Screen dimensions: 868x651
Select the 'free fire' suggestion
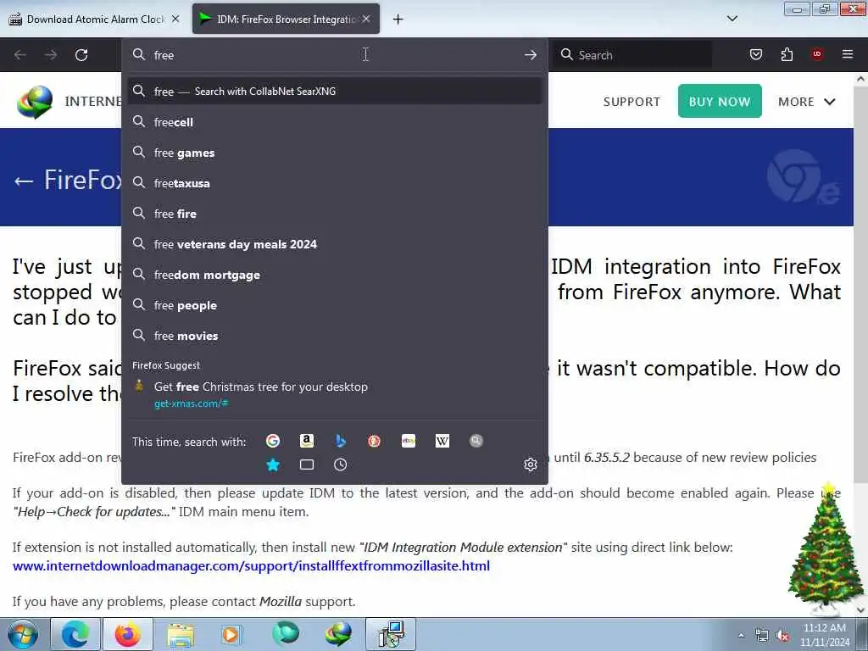334,213
